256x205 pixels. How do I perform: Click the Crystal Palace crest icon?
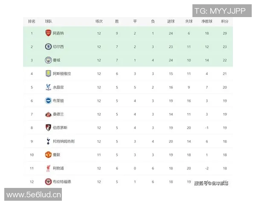(48, 87)
